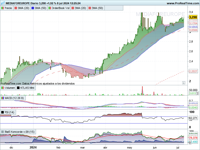
Task: Click the 3,0566 price axis label
Action: click(x=193, y=30)
